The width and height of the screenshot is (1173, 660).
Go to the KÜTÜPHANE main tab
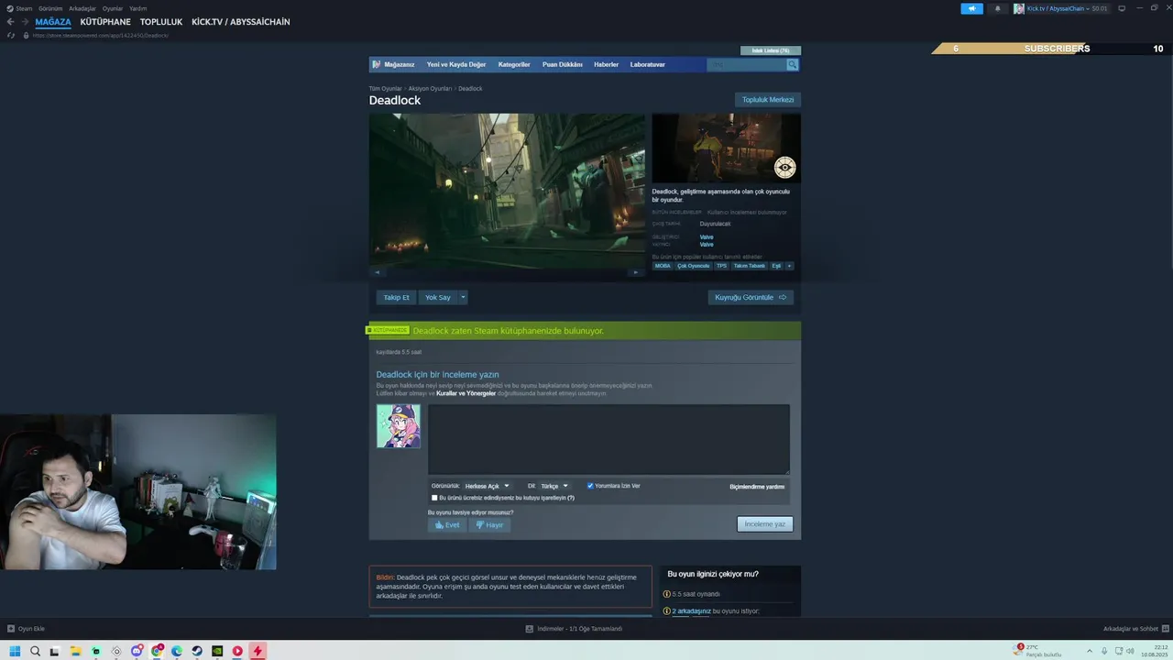[105, 22]
